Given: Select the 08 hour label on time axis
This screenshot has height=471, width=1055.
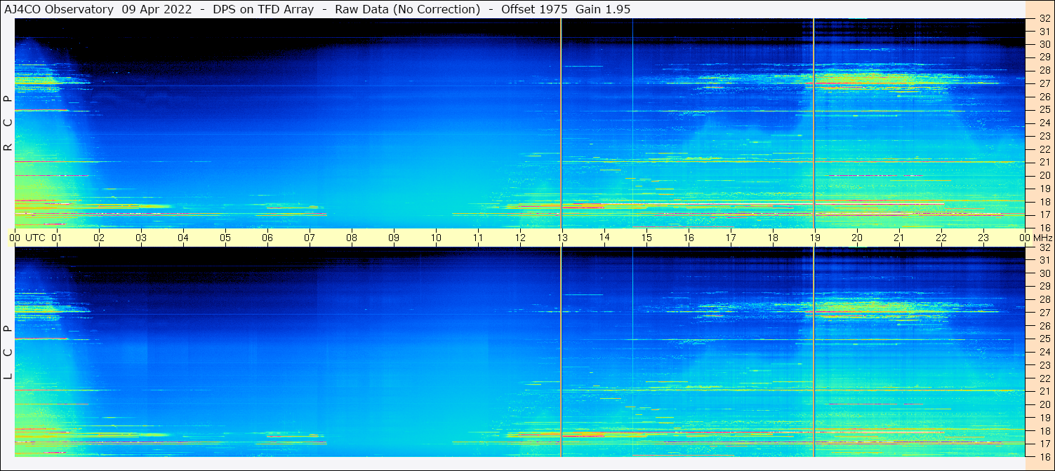Looking at the screenshot, I should pyautogui.click(x=352, y=238).
